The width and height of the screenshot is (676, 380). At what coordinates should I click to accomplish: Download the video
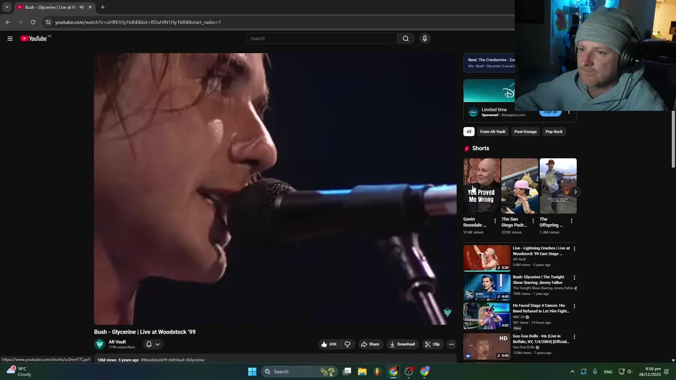point(402,344)
